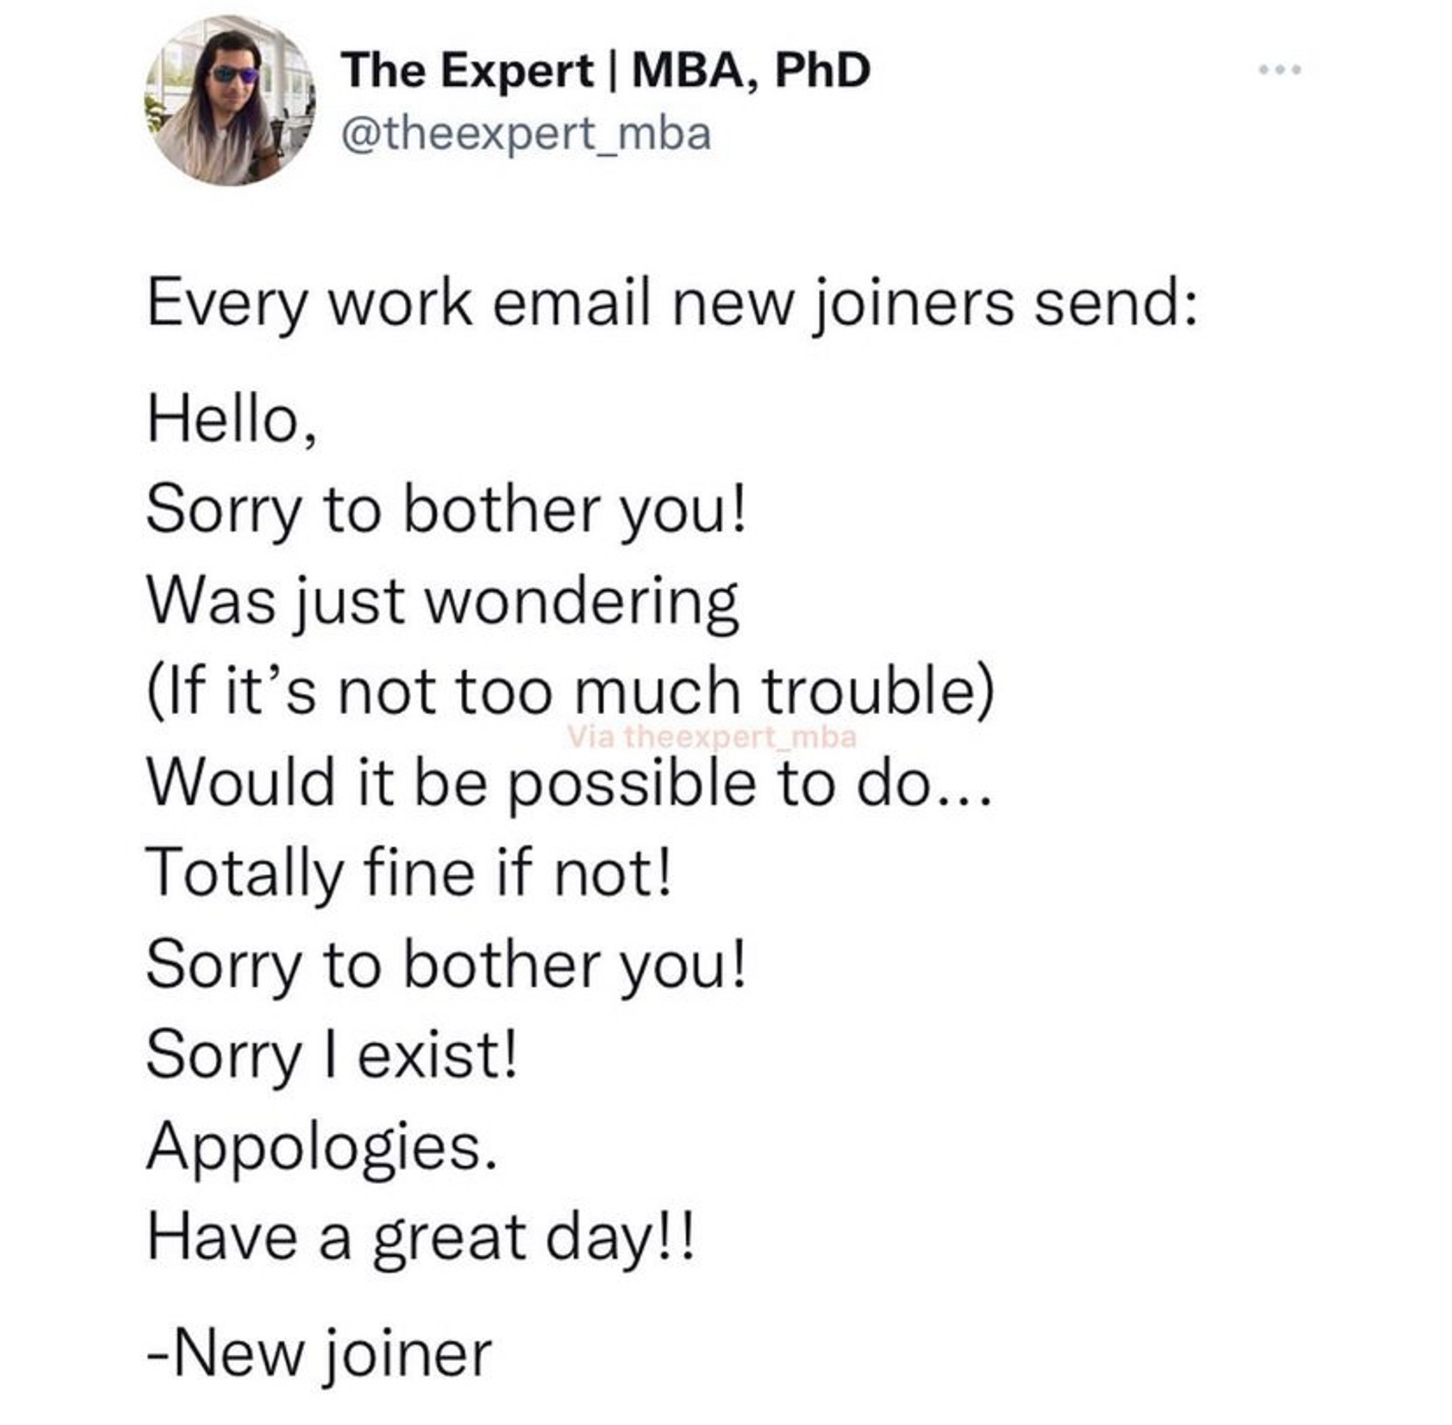This screenshot has width=1452, height=1425.
Task: Click The Expert's round profile photo
Action: coord(230,101)
